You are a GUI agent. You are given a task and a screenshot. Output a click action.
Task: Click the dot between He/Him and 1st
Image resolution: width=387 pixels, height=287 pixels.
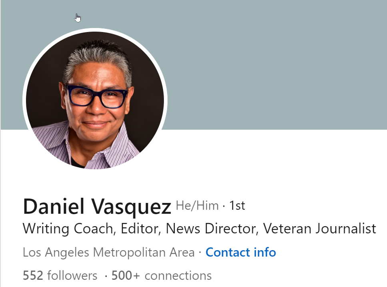[224, 206]
